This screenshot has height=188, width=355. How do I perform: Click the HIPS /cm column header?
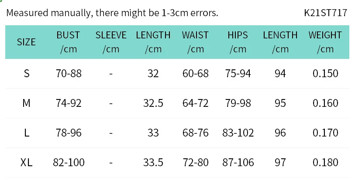(x=238, y=42)
